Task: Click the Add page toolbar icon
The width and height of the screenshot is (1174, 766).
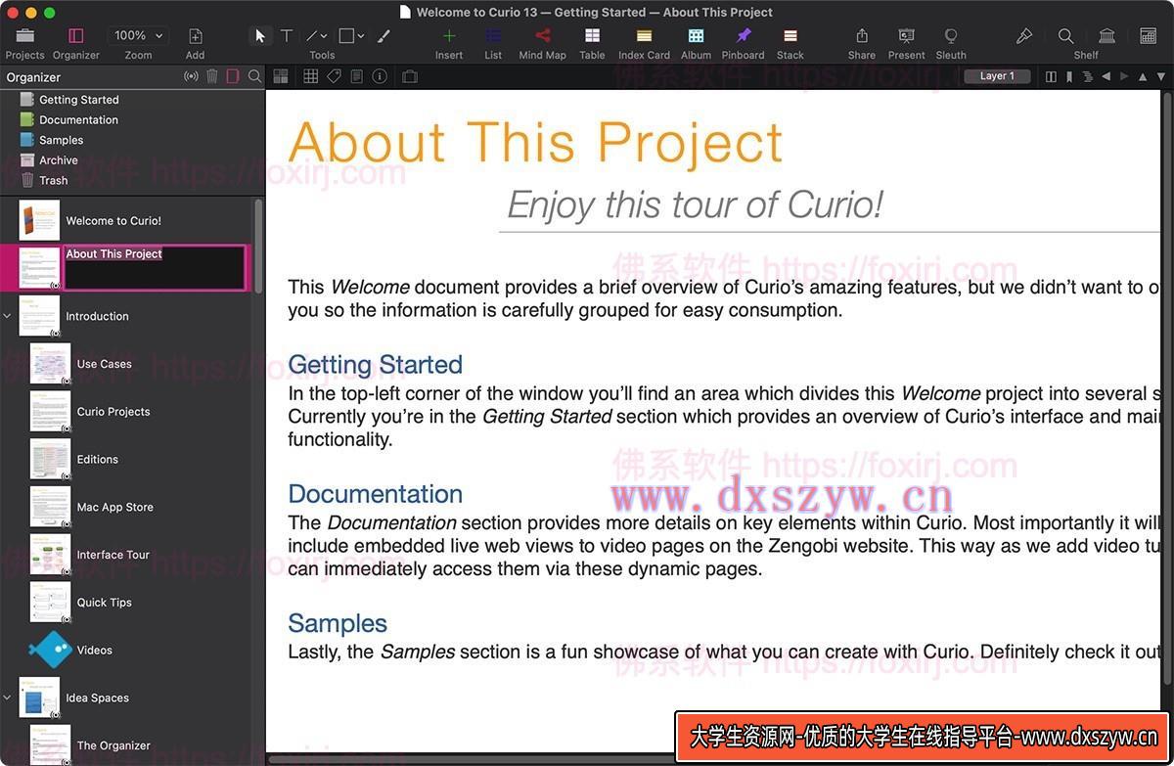Action: pyautogui.click(x=196, y=36)
